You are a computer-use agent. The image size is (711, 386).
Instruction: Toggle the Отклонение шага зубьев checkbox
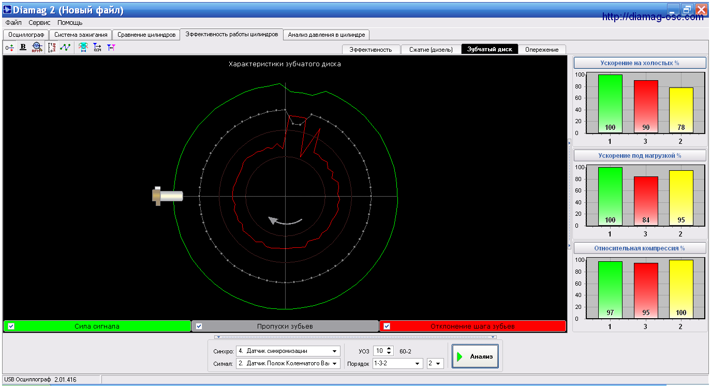[387, 326]
